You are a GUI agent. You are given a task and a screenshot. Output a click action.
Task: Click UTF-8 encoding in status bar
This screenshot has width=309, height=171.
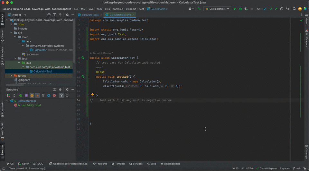coord(250,168)
